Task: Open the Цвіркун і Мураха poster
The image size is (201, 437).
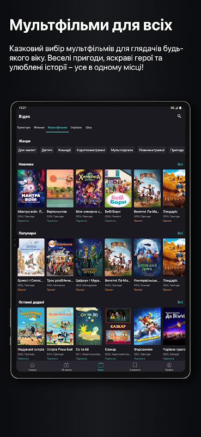Action: tap(89, 257)
